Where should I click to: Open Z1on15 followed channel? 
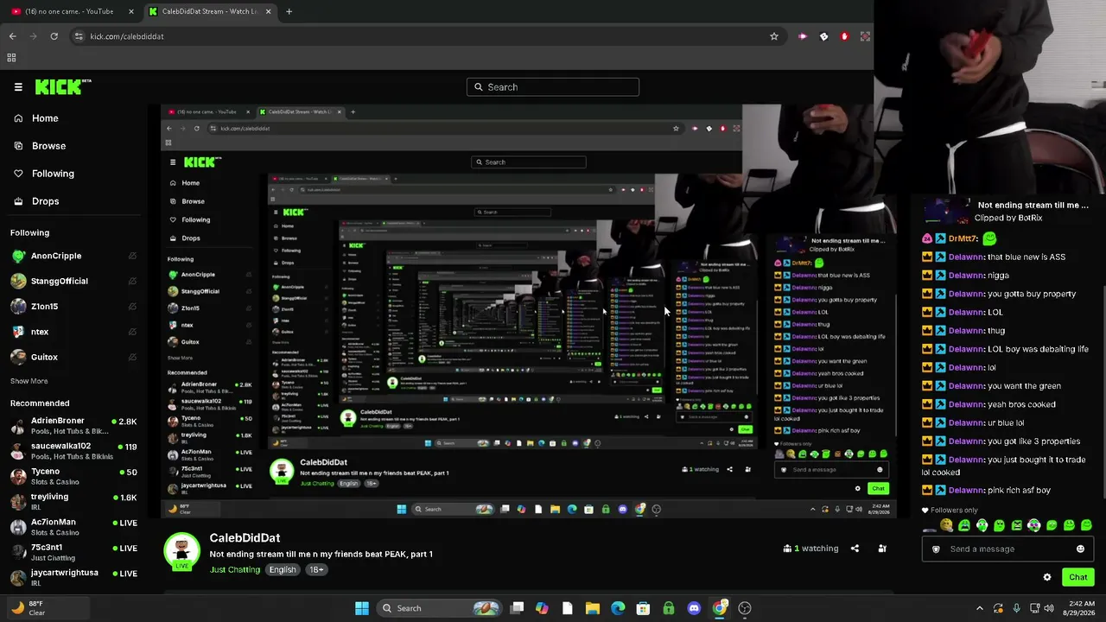(x=45, y=307)
